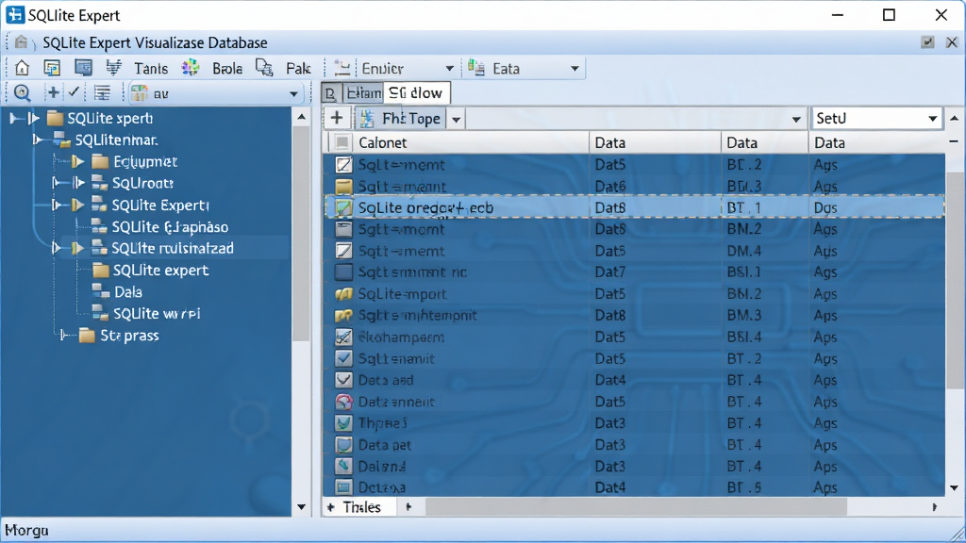The width and height of the screenshot is (966, 543).
Task: Click the plus icon in left toolbar
Action: (x=53, y=92)
